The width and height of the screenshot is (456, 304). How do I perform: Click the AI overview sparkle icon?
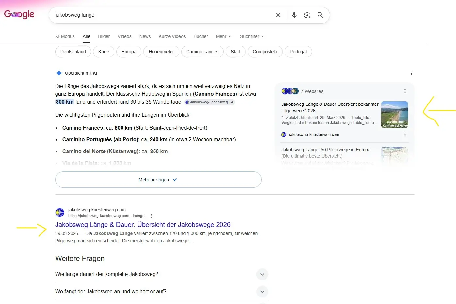[59, 73]
